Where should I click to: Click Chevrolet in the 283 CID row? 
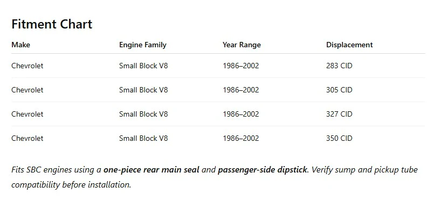coord(27,66)
